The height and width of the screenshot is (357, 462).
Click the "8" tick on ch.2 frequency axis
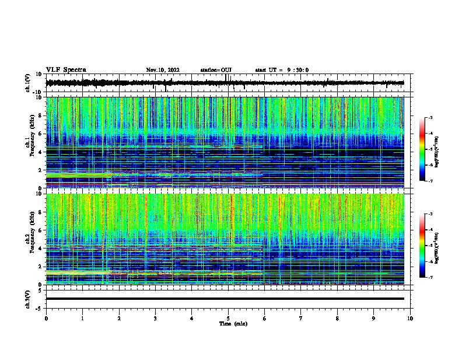coord(41,212)
